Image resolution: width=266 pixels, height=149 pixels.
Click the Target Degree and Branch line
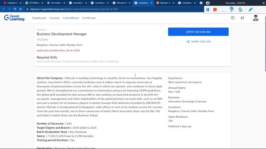click(x=66, y=128)
